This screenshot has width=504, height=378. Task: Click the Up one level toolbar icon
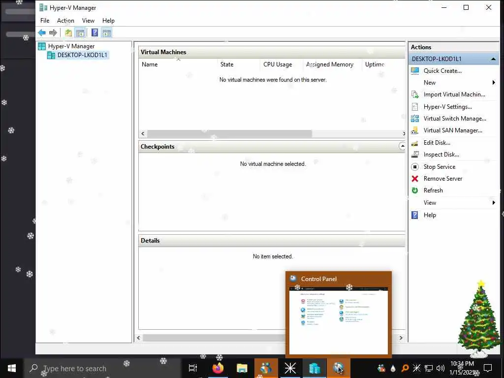(68, 32)
